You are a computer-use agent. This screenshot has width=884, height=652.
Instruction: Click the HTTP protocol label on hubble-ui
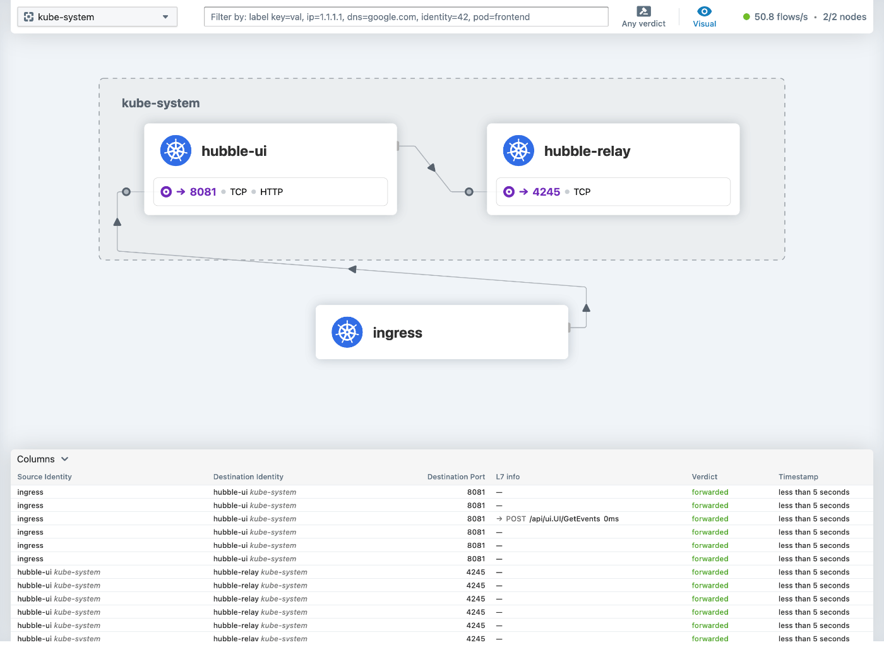click(272, 192)
